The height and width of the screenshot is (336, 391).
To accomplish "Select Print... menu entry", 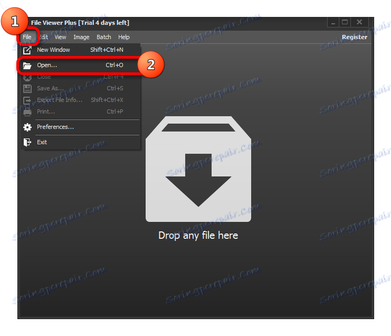I will tap(81, 112).
